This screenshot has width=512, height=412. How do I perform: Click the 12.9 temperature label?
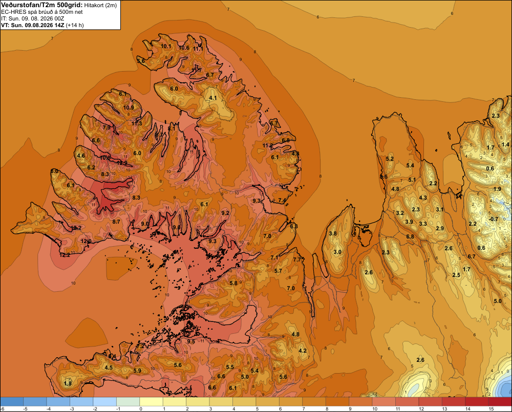pos(122,163)
